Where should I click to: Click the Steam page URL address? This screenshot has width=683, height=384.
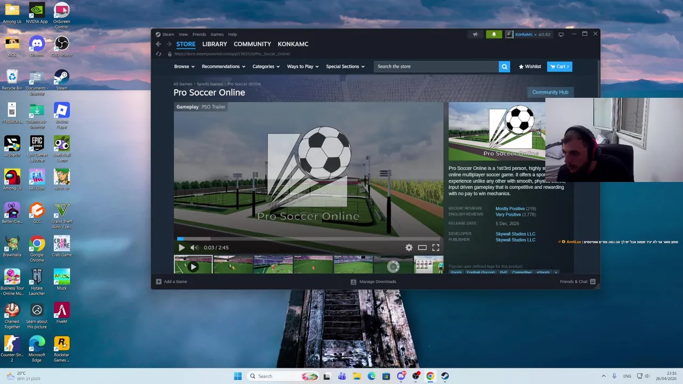click(x=232, y=54)
